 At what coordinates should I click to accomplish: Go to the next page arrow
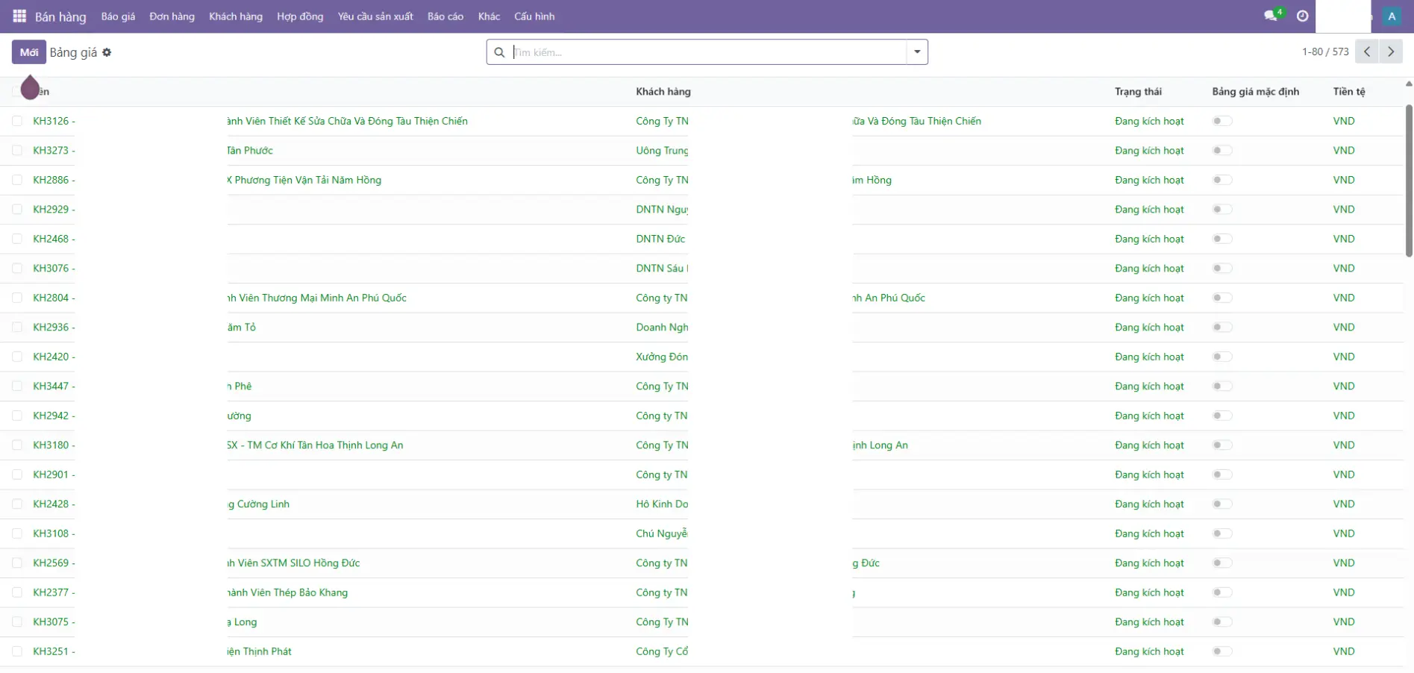1390,51
